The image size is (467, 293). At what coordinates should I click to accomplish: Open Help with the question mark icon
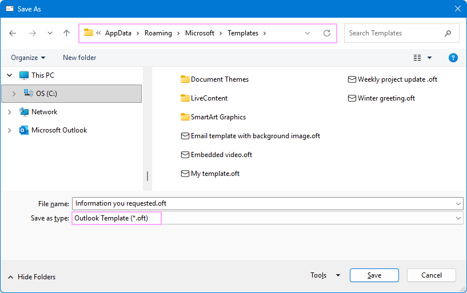point(453,58)
